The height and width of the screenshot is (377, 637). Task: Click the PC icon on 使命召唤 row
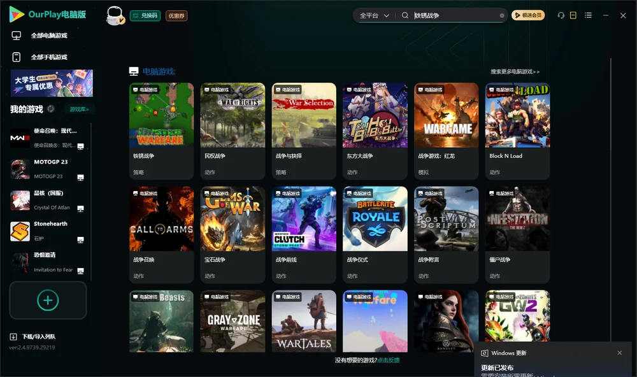(x=80, y=146)
